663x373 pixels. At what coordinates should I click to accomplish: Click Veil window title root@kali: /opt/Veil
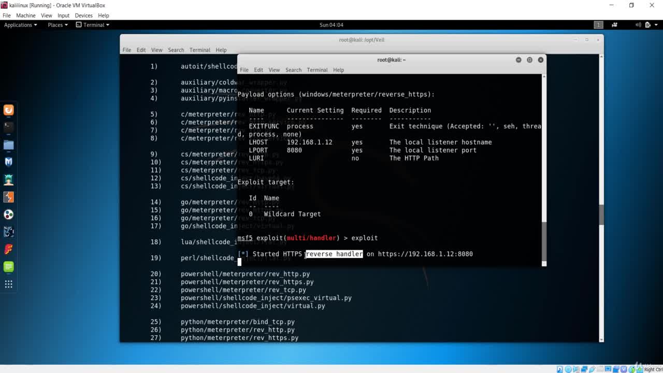[x=362, y=40]
